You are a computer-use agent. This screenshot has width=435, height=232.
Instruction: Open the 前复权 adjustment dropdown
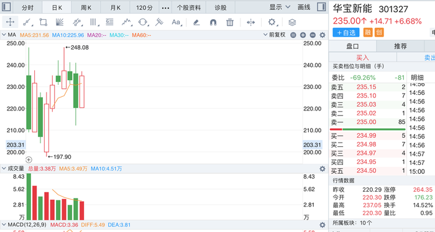[275, 35]
